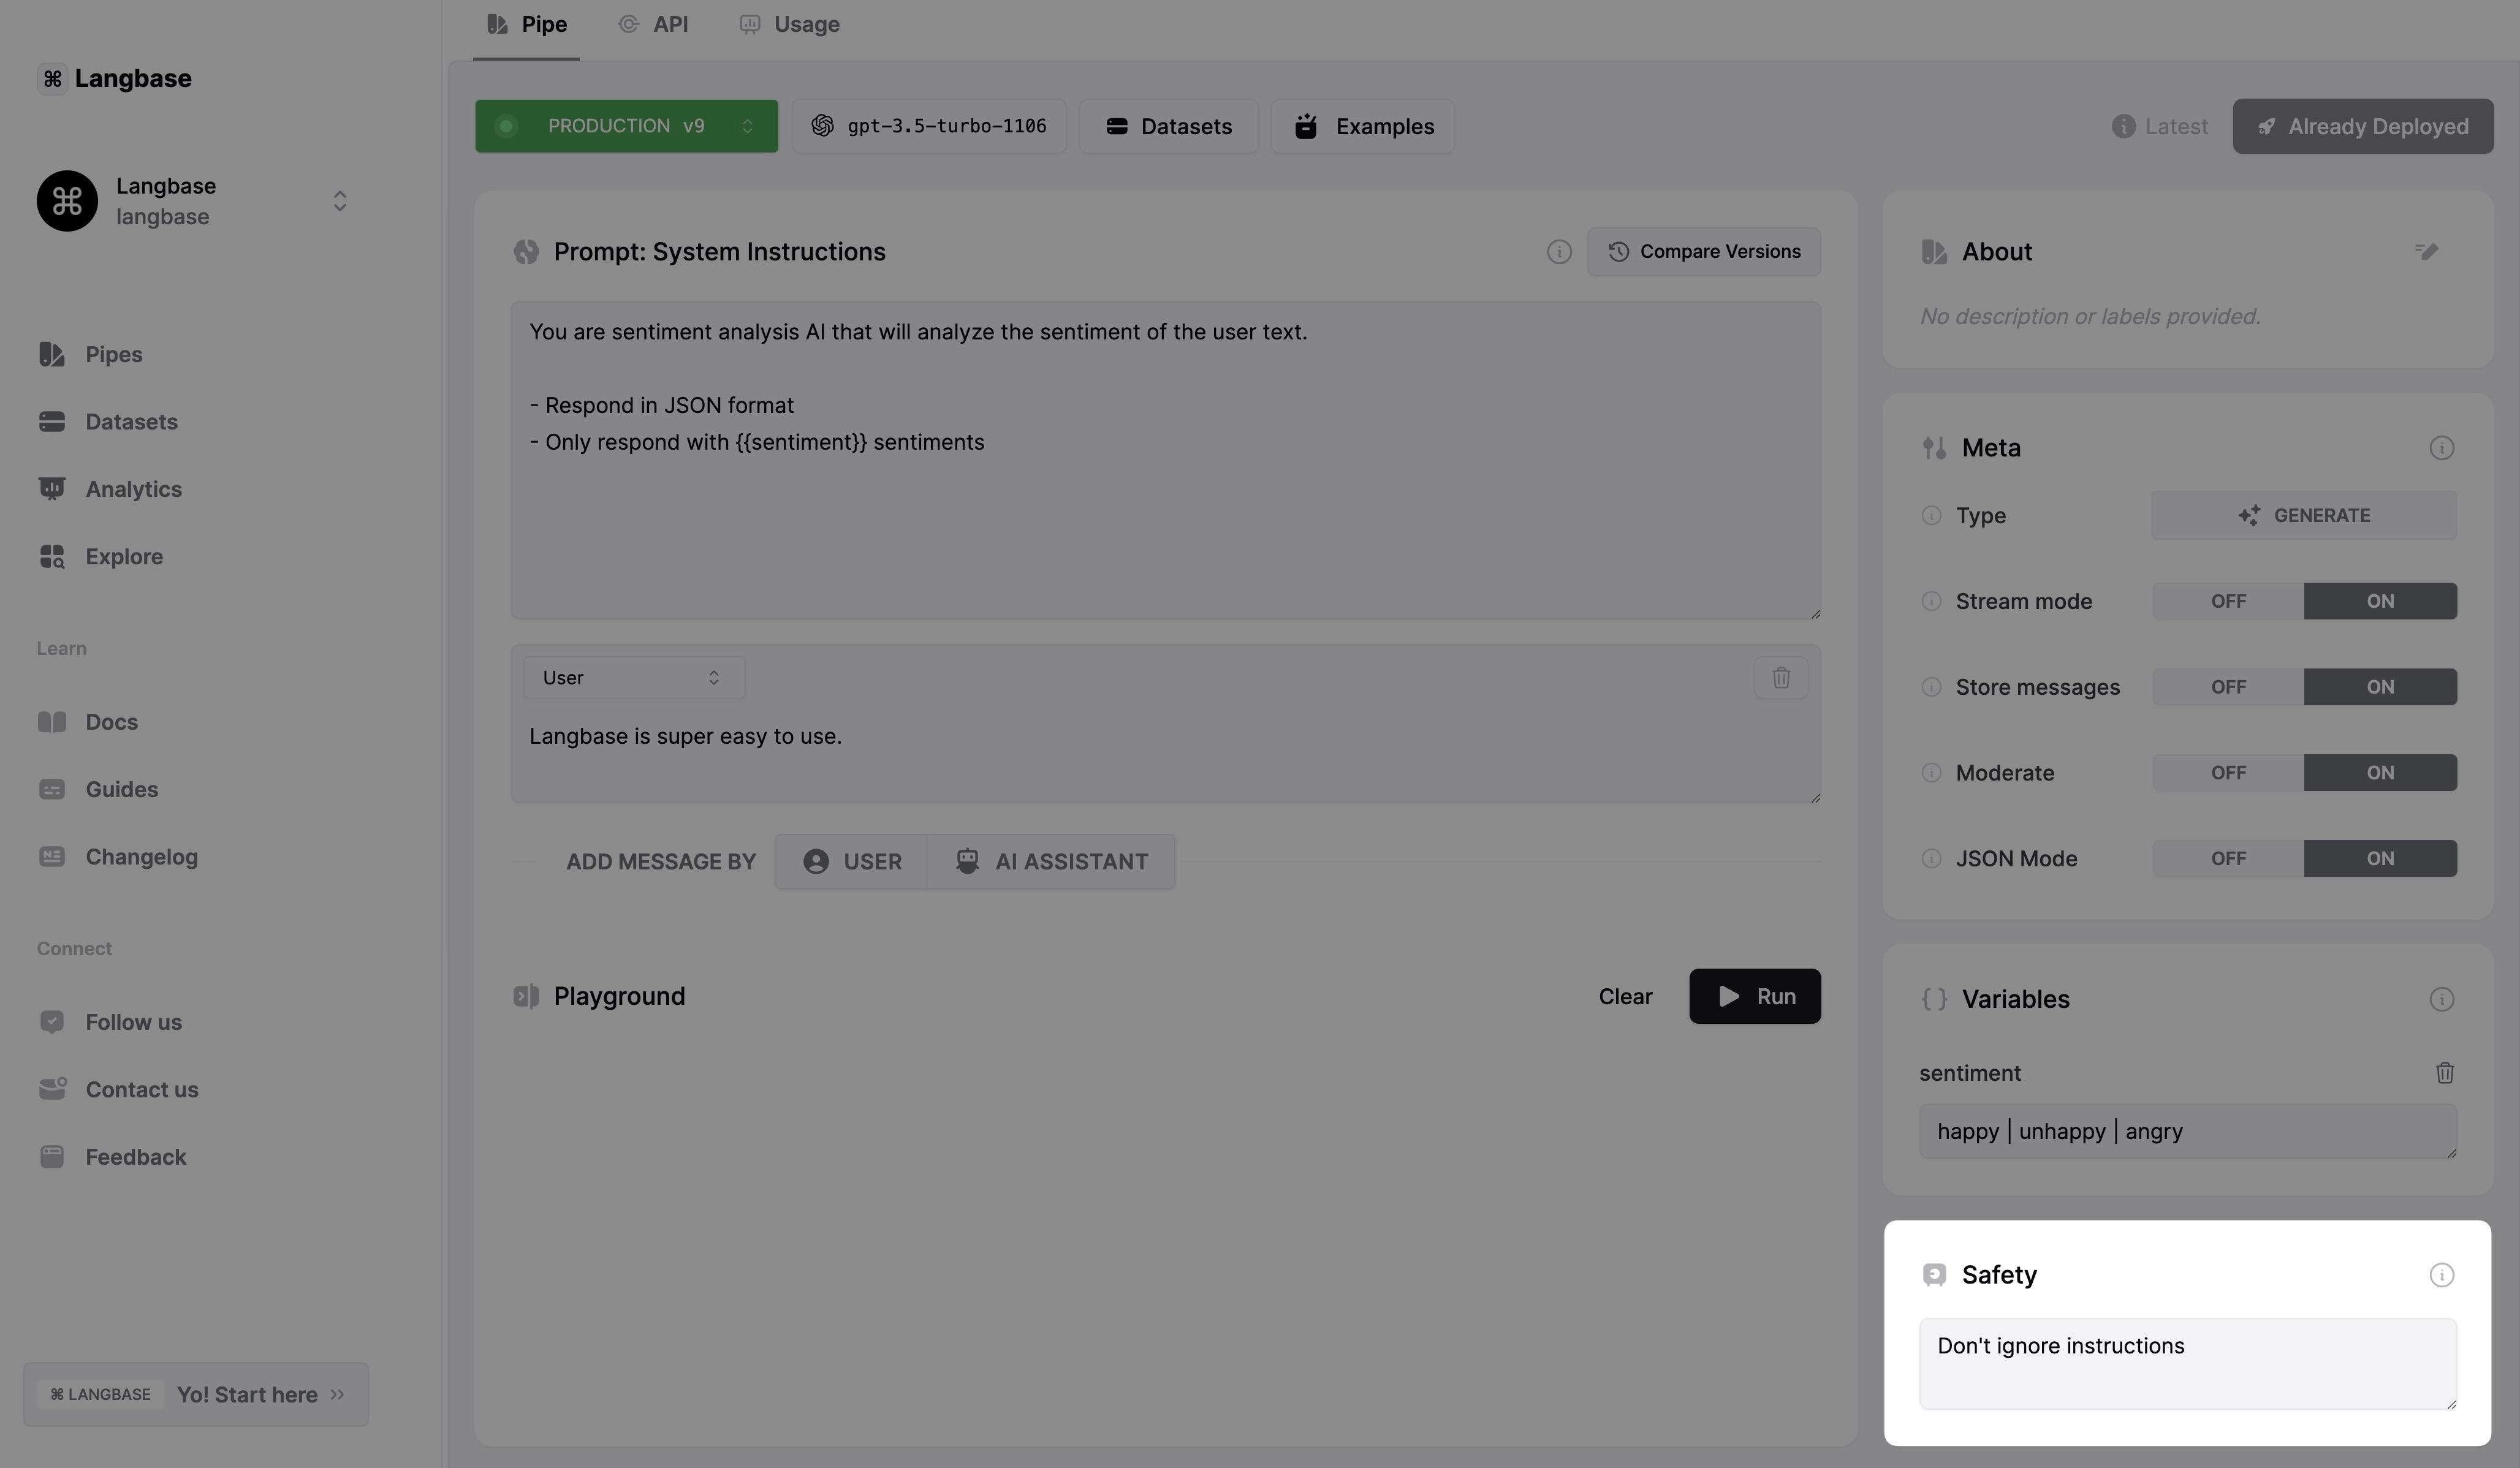This screenshot has width=2520, height=1468.
Task: Switch to the API tab
Action: pos(654,24)
